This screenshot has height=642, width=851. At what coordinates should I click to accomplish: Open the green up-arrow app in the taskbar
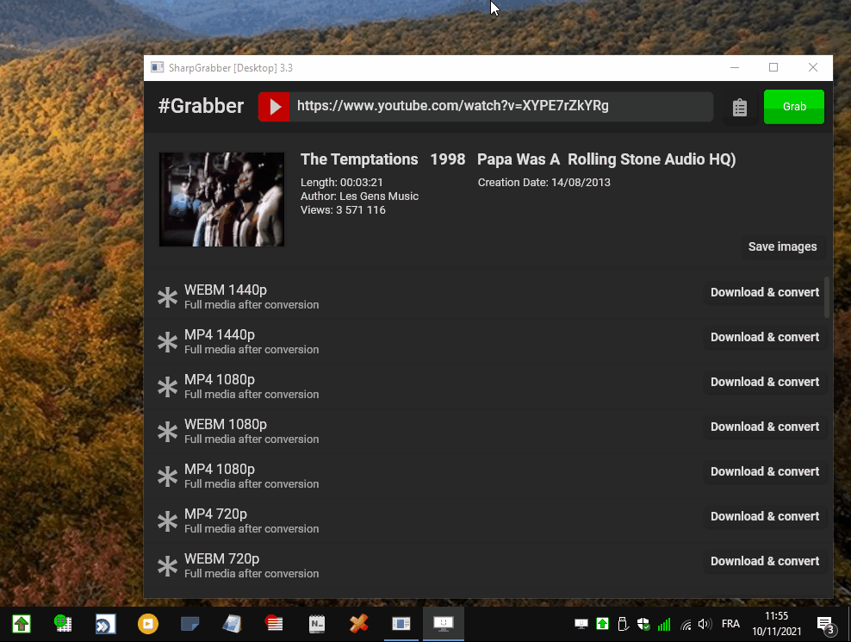(22, 624)
